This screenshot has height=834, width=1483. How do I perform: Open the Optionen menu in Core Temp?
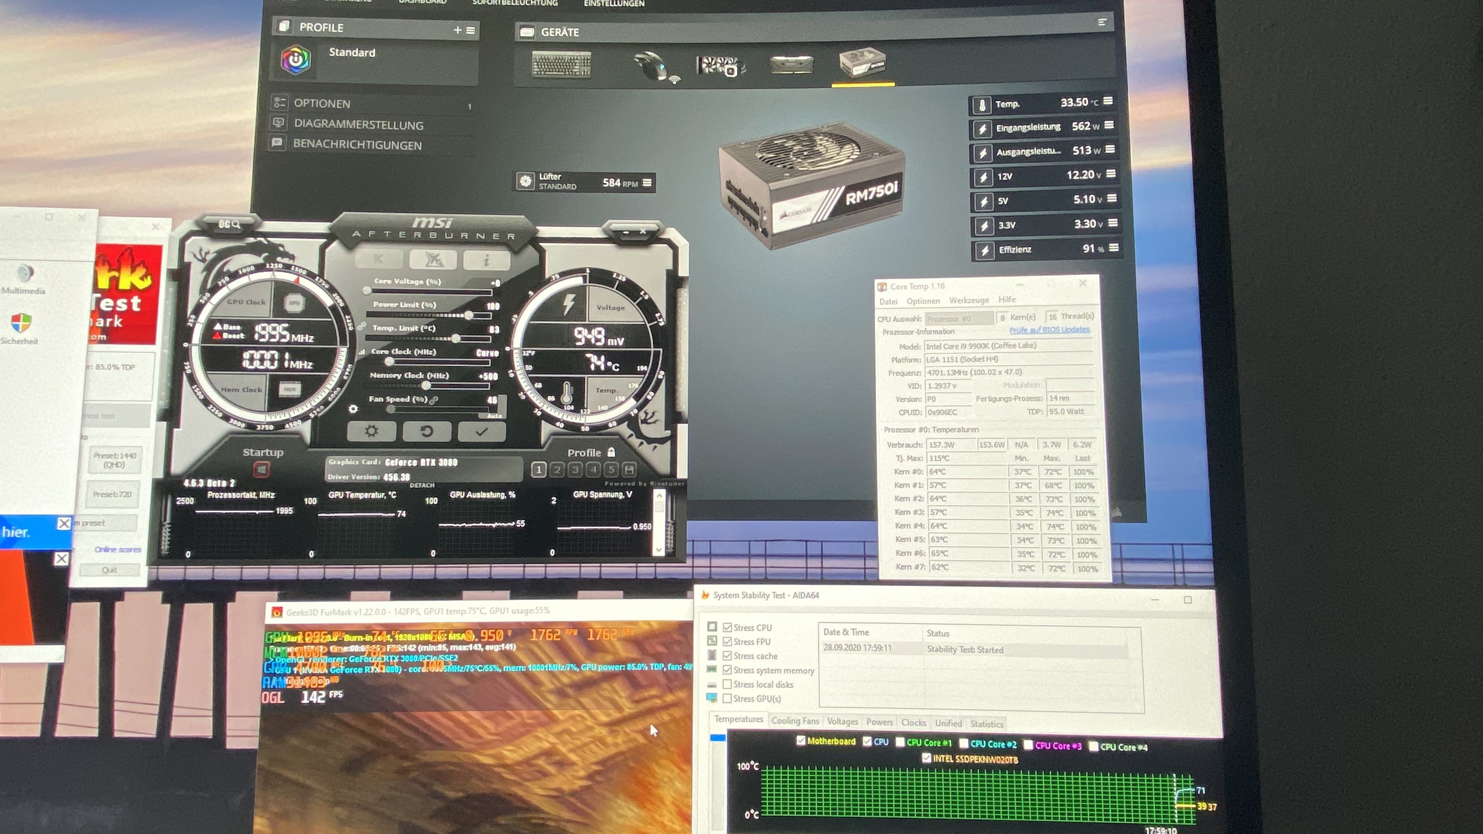923,300
